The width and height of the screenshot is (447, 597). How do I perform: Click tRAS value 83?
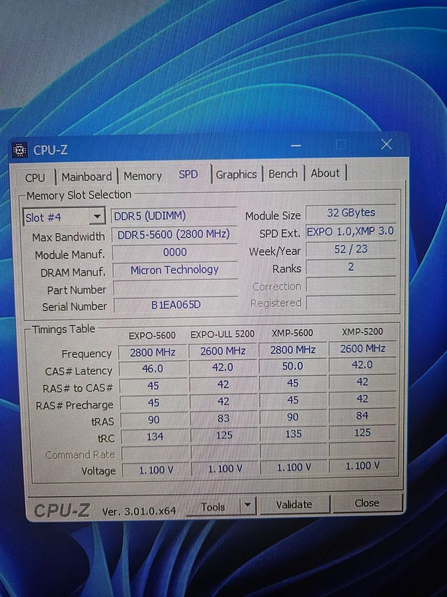[x=223, y=418]
